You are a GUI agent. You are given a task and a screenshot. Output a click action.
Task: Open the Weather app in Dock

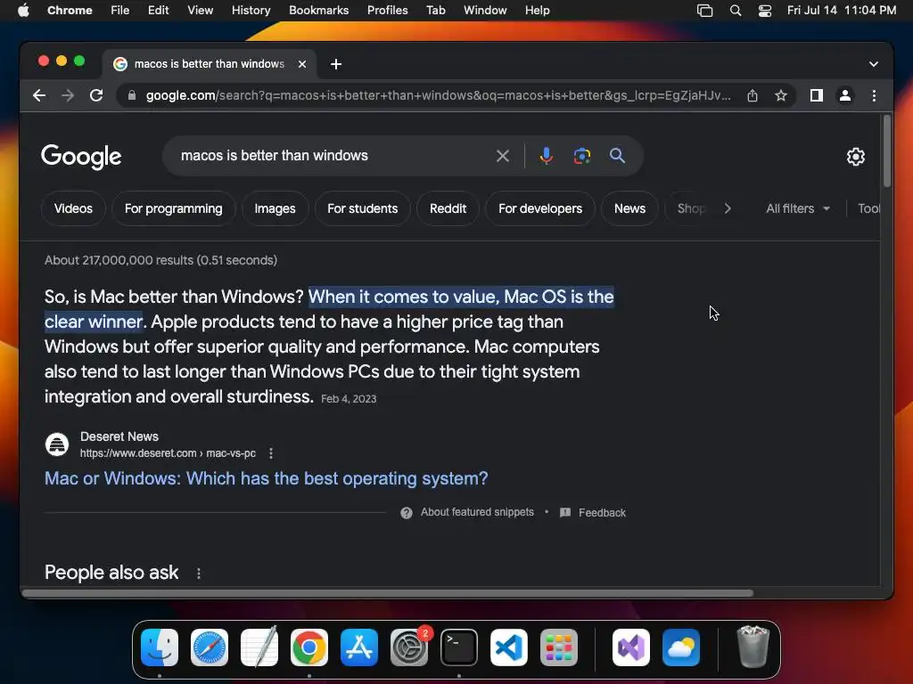coord(681,647)
